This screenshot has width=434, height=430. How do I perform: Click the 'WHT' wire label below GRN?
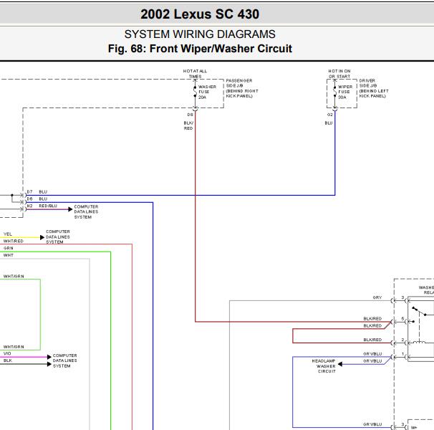tap(9, 255)
